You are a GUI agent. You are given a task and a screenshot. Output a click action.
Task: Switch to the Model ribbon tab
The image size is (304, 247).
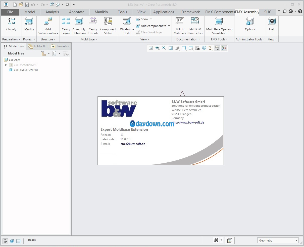(x=30, y=12)
